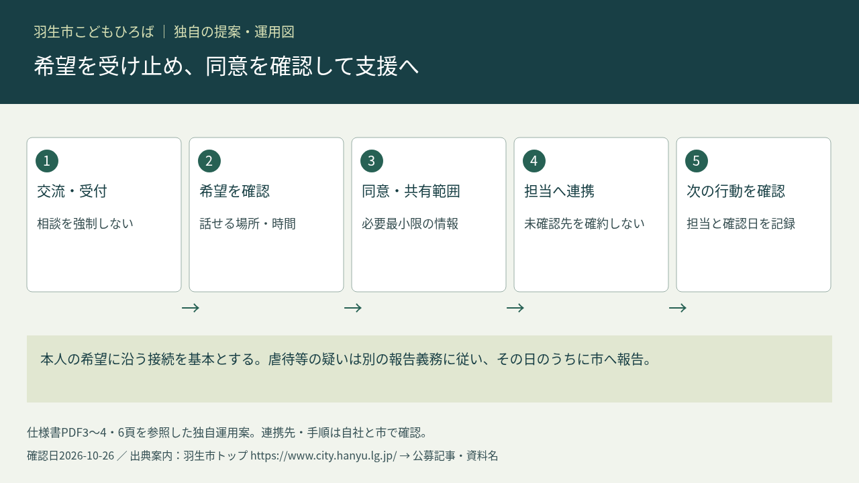Click the subtitle text 独自の提案・運用図
Image resolution: width=859 pixels, height=483 pixels.
234,32
